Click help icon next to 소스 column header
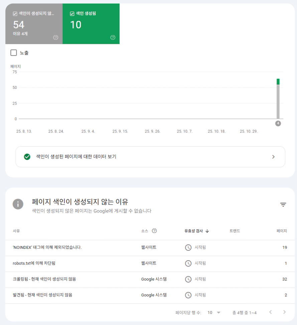Screen dimensions: 297x325 [x=154, y=231]
